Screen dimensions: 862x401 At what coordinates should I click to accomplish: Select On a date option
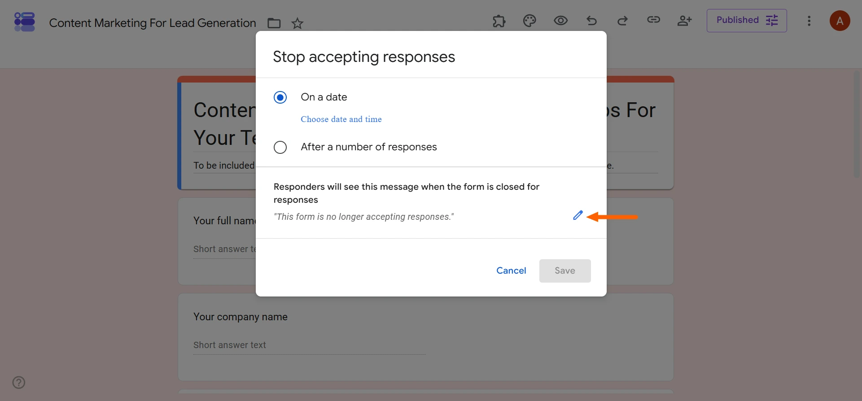[280, 97]
